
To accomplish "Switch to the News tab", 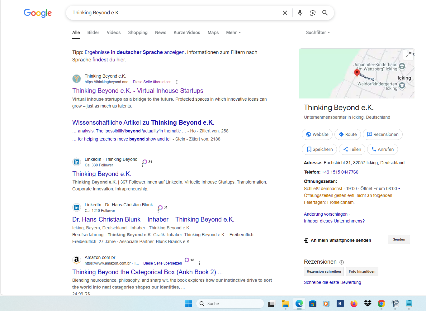I will pos(161,32).
